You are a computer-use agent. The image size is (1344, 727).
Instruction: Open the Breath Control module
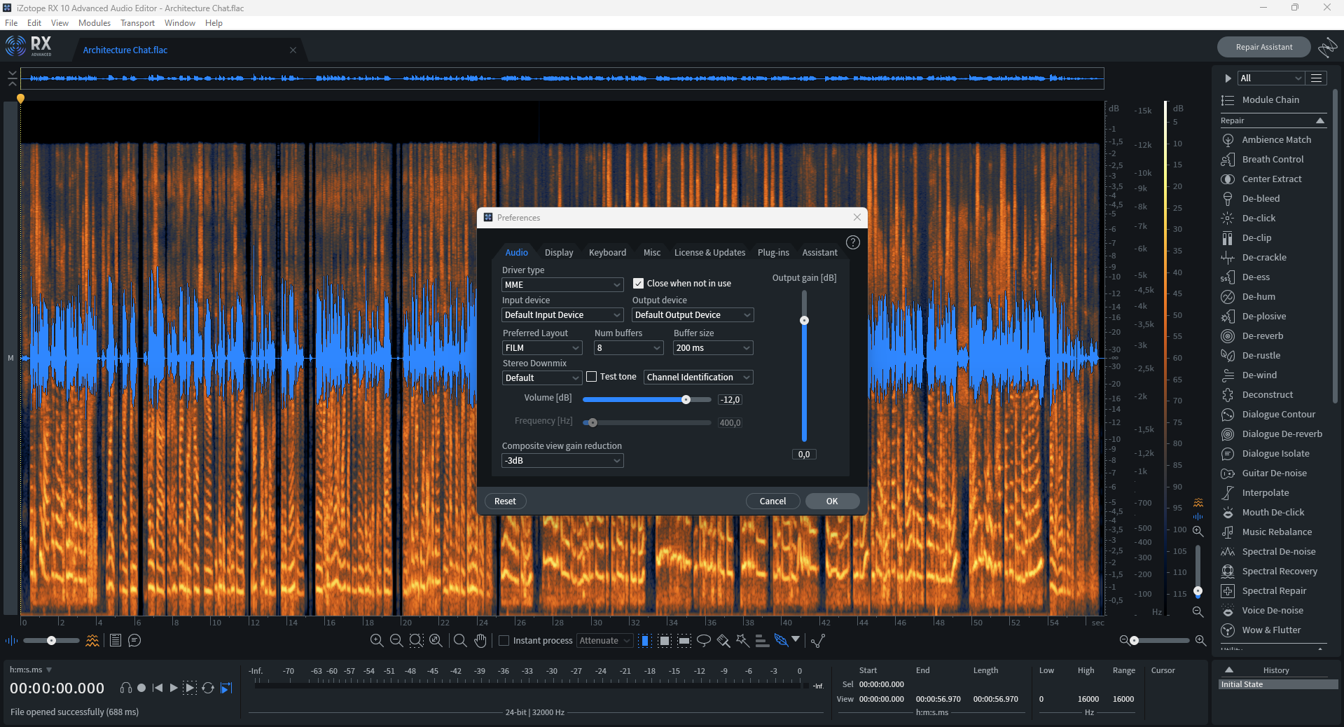[1273, 160]
